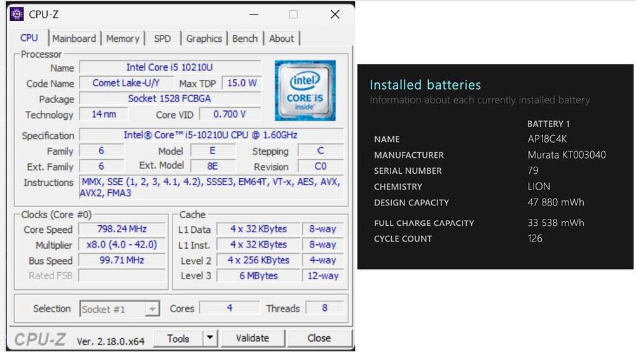Click the L1 Data 8-way associativity value

click(x=323, y=229)
